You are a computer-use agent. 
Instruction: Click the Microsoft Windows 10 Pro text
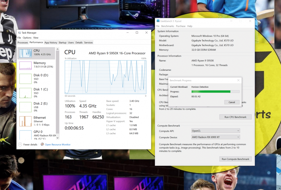(x=210, y=36)
